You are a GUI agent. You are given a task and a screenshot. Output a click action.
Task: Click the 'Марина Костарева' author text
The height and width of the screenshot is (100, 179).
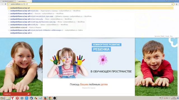click(89, 88)
